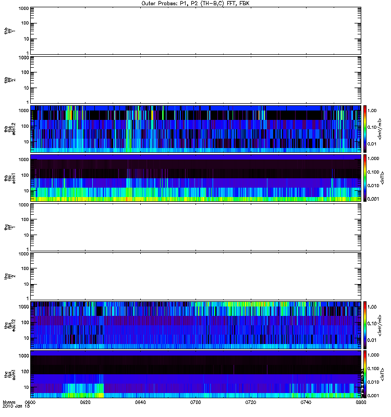Click the '0640' time axis label
Image resolution: width=391 pixels, height=417 pixels.
(140, 402)
